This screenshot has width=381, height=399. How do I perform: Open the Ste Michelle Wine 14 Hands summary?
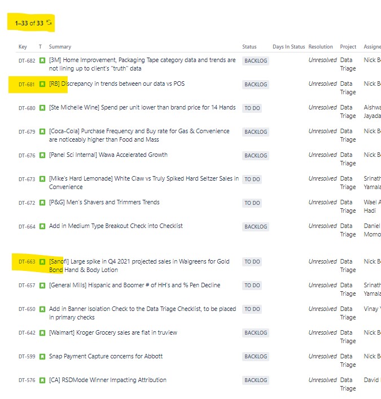(x=142, y=107)
